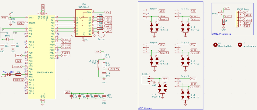Click the LED2 label on the Target2 header
257x110 pixels.
(194, 50)
